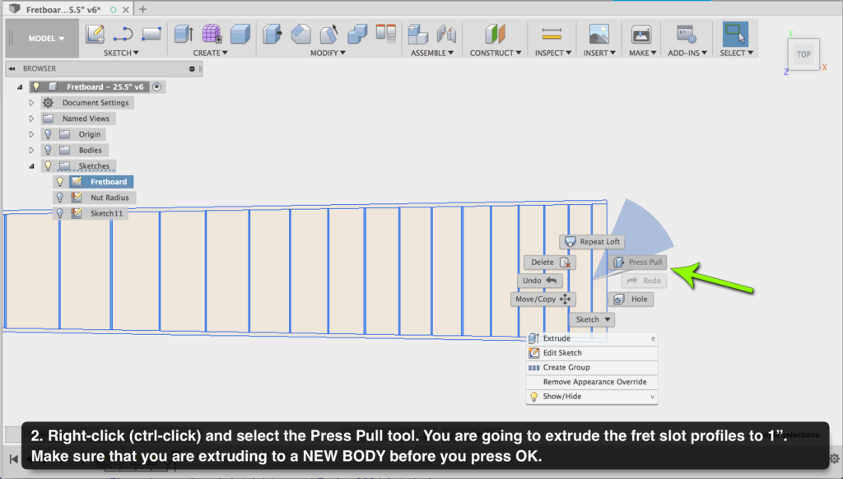
Task: Expand the Document Settings tree node
Action: click(x=31, y=103)
